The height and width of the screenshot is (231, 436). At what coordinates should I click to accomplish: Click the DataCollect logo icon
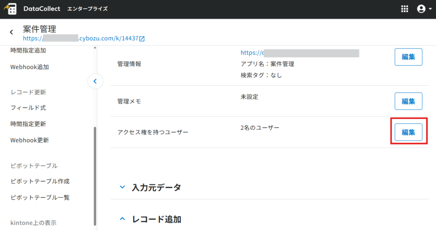[x=10, y=9]
